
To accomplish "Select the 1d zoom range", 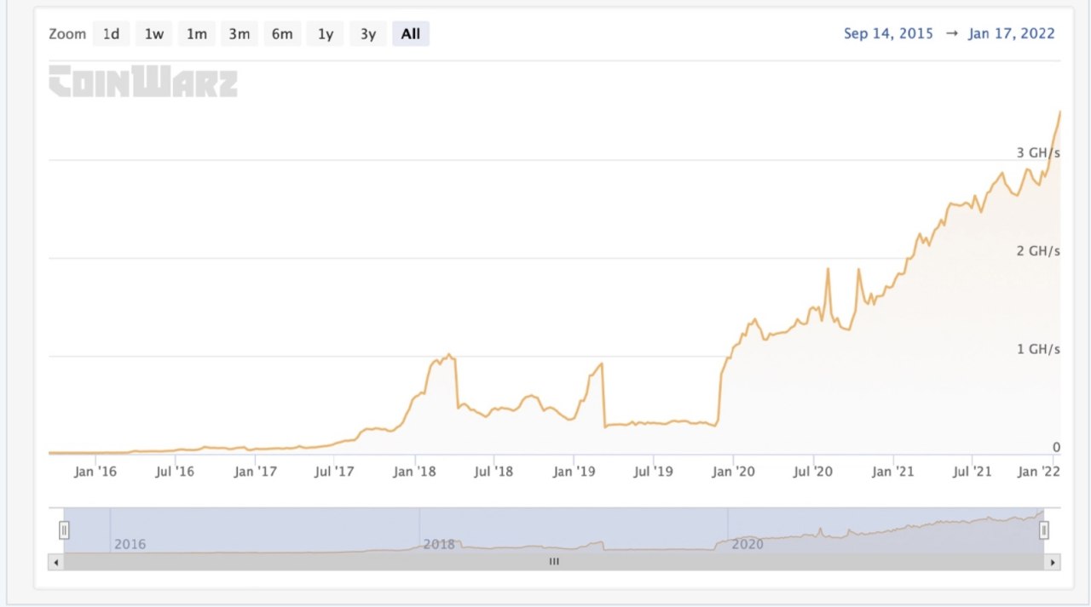I will (x=111, y=34).
